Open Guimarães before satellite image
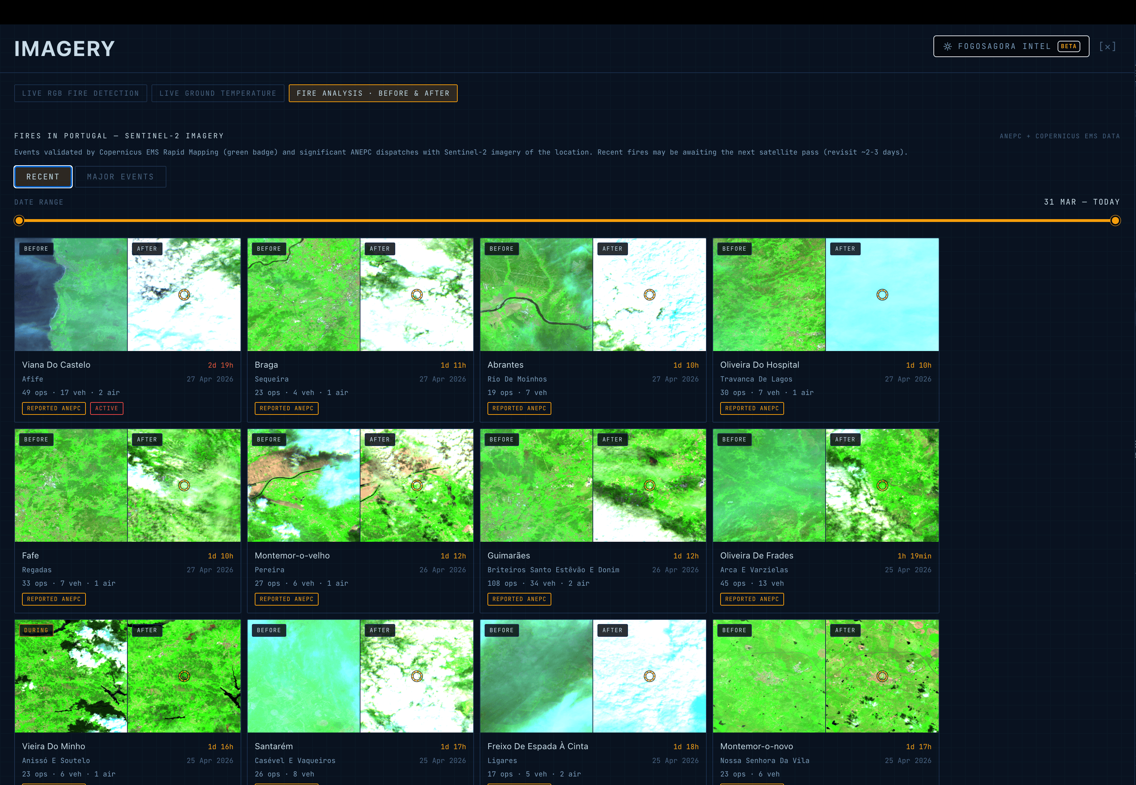Image resolution: width=1136 pixels, height=785 pixels. (x=536, y=485)
